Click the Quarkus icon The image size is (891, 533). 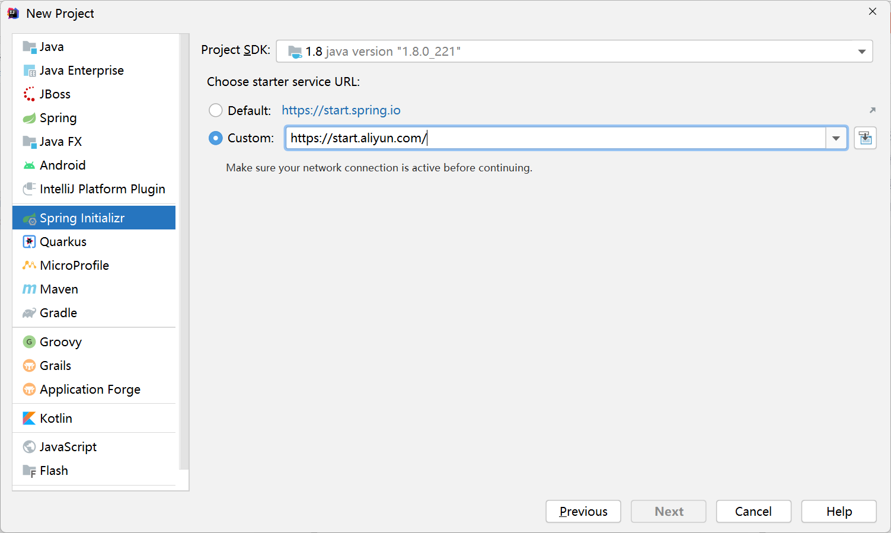pyautogui.click(x=29, y=242)
